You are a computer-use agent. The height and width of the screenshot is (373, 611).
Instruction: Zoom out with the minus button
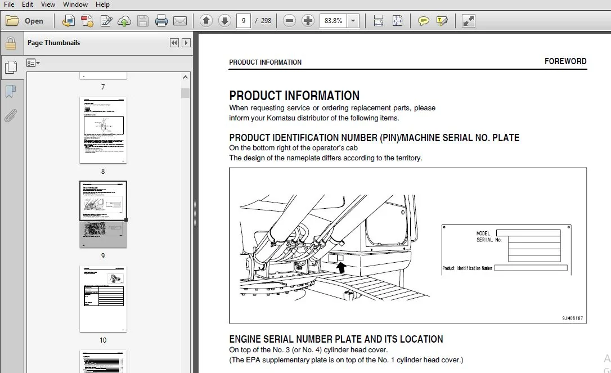tap(289, 21)
